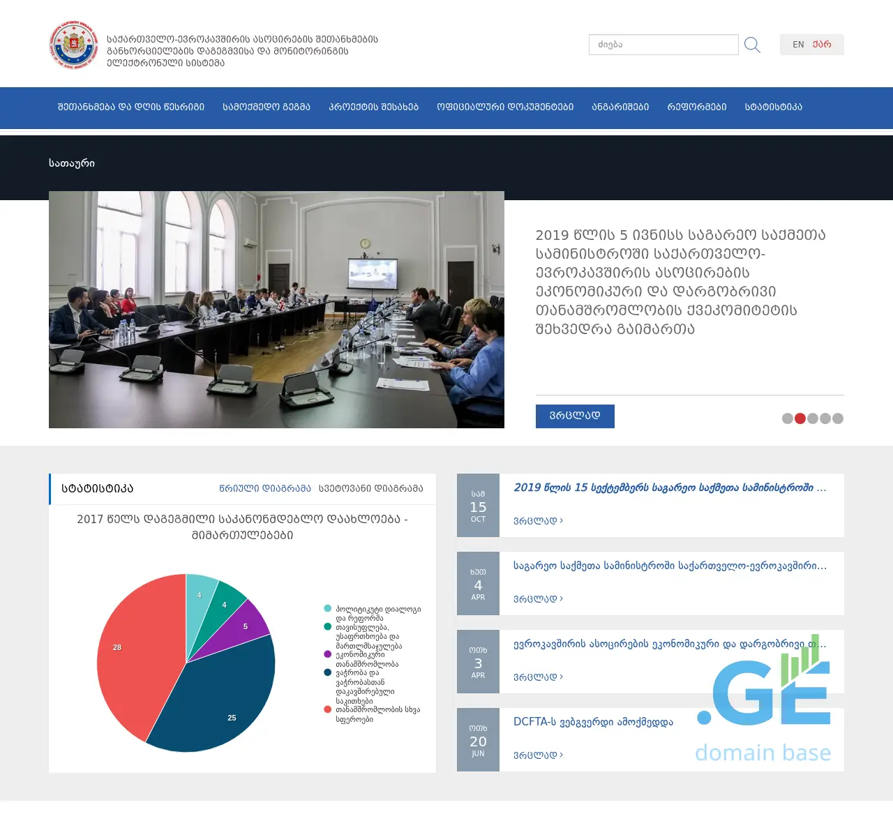Click the OCT 15 date badge
This screenshot has height=837, width=893.
coord(478,505)
